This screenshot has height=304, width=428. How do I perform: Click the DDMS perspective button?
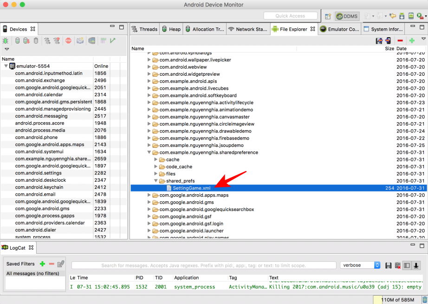347,16
